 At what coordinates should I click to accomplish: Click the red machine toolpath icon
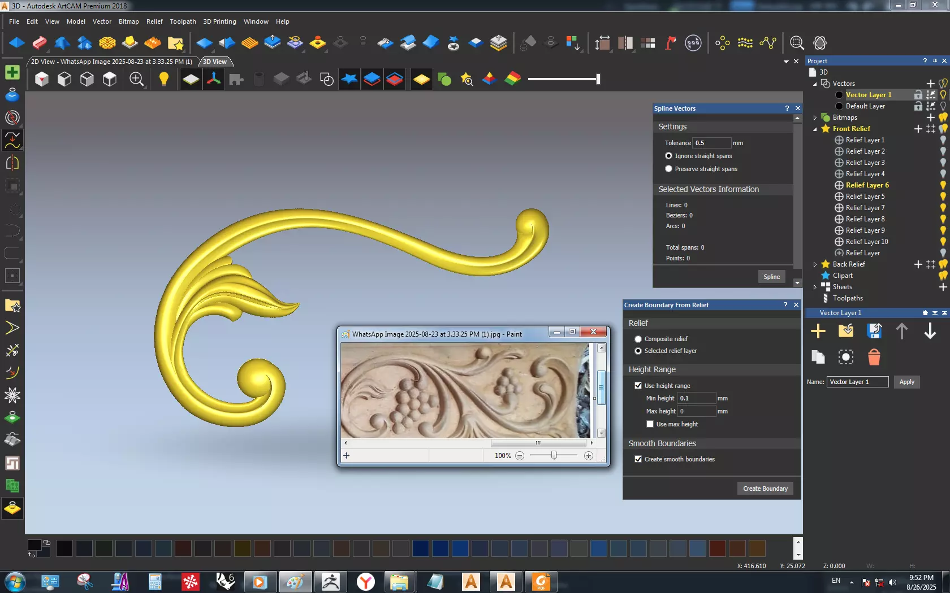(x=671, y=43)
